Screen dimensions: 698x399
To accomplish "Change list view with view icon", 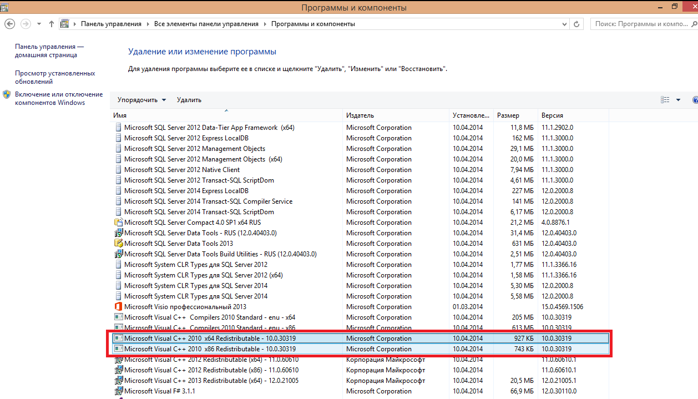I will coord(665,100).
